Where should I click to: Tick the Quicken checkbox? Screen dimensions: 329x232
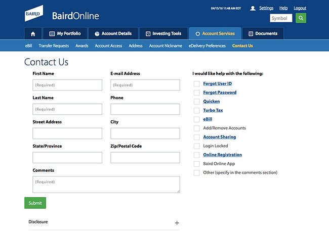(x=196, y=102)
